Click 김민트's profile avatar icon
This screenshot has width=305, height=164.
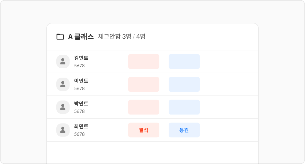coord(63,61)
